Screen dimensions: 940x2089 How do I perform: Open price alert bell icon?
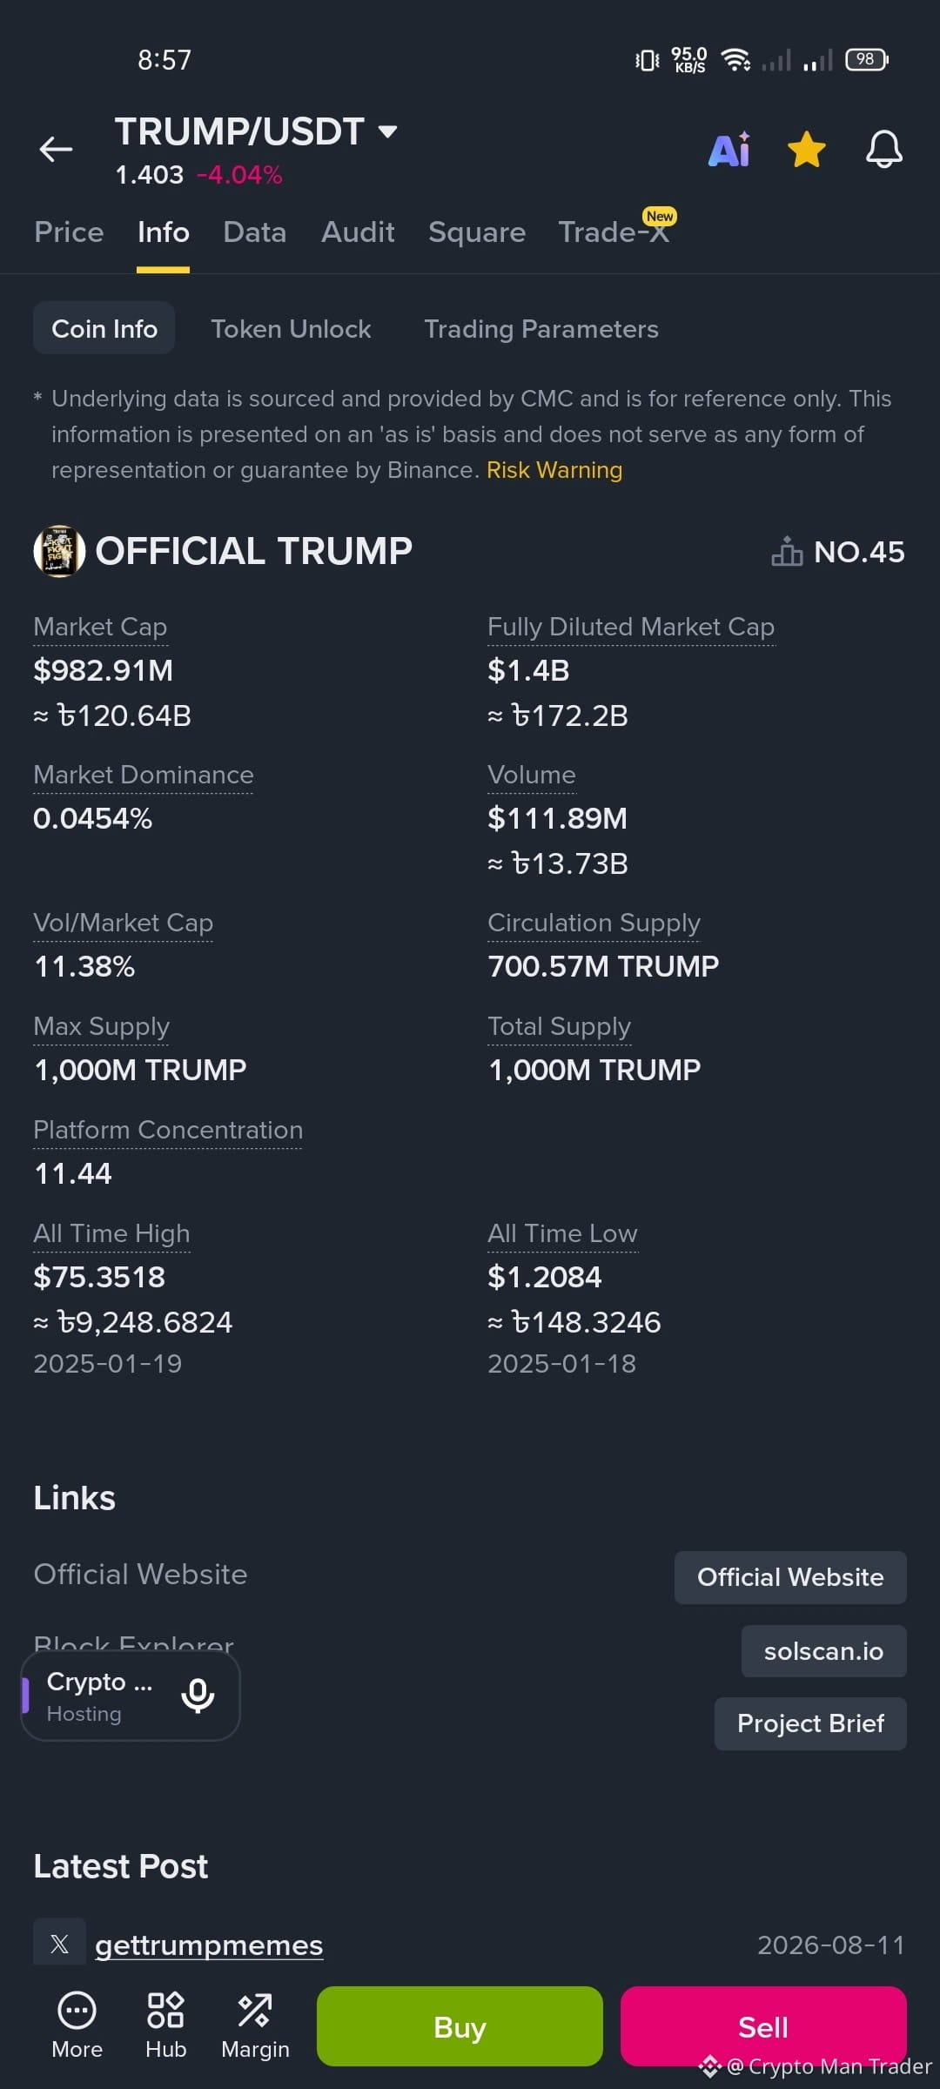point(883,150)
